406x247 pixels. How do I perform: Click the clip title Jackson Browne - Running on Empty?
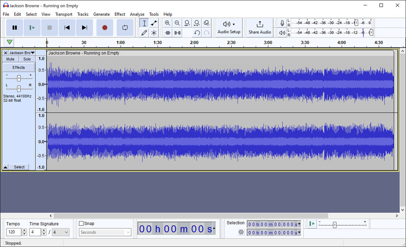pos(84,53)
